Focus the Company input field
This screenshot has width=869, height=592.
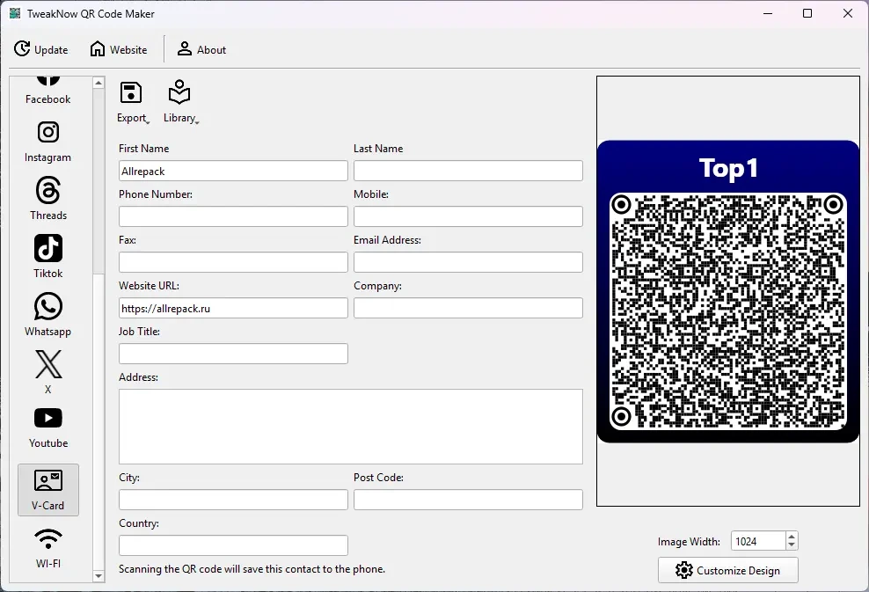(468, 308)
